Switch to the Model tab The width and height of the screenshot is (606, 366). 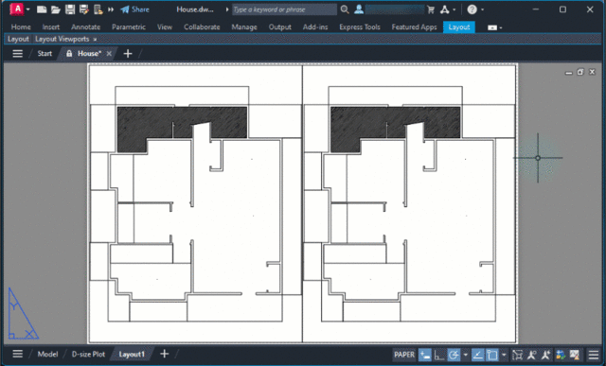coord(47,354)
